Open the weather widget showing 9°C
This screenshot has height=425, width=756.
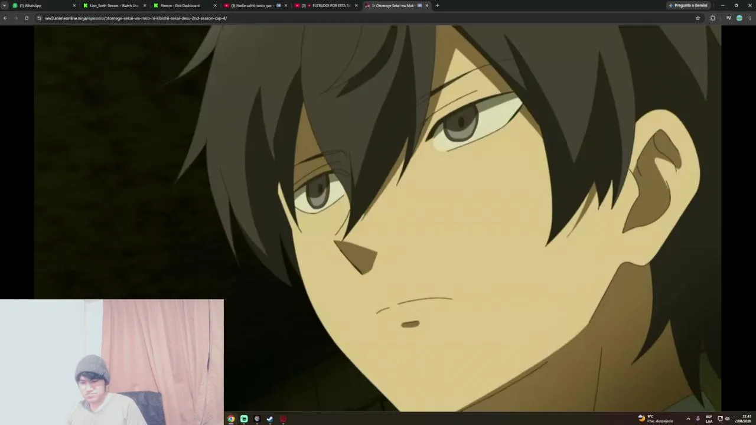(x=655, y=419)
